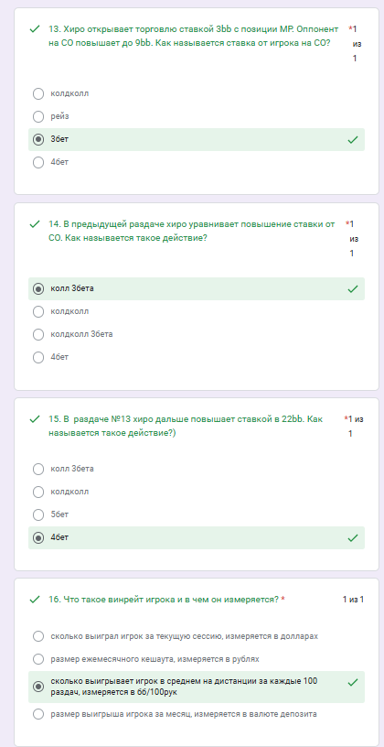Select monthly cashout in rubles option
The image size is (384, 747).
38,659
